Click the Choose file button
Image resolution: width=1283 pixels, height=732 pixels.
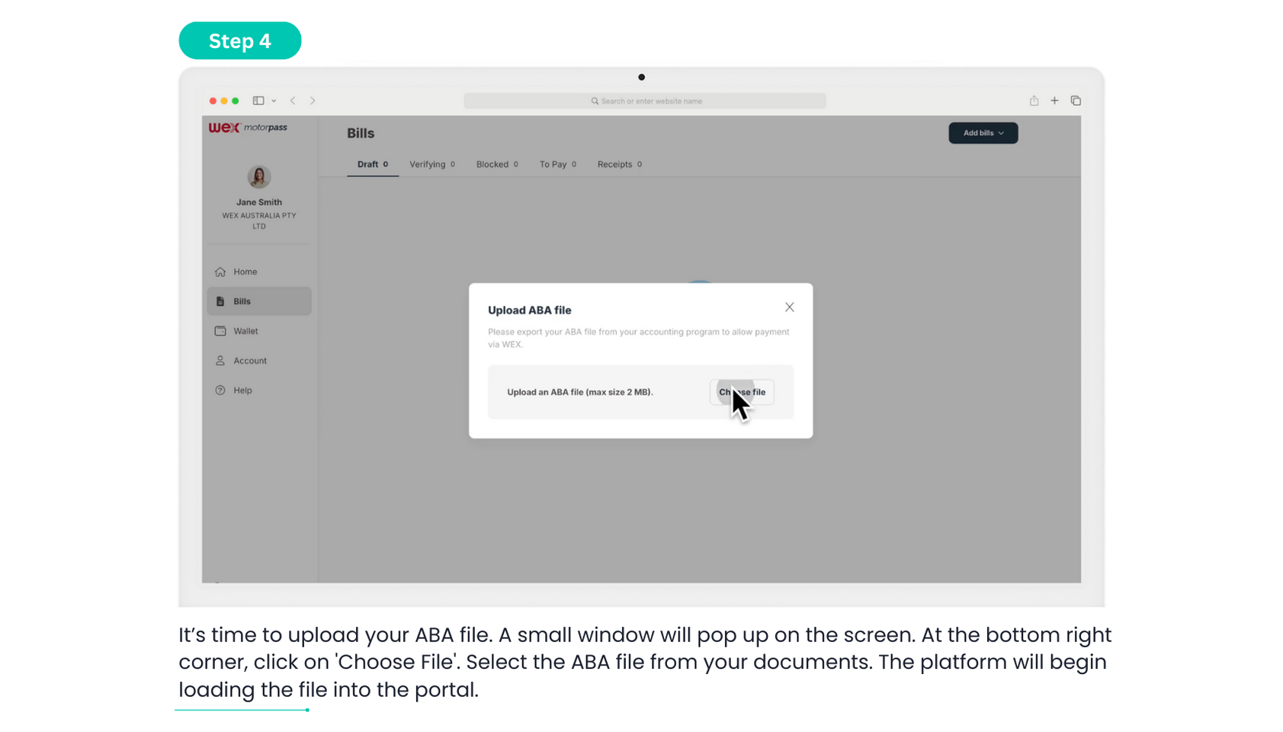[741, 392]
